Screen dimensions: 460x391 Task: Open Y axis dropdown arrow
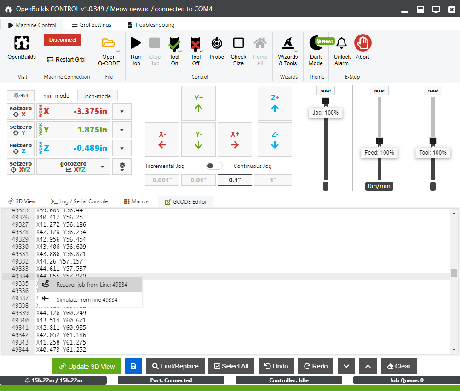122,130
